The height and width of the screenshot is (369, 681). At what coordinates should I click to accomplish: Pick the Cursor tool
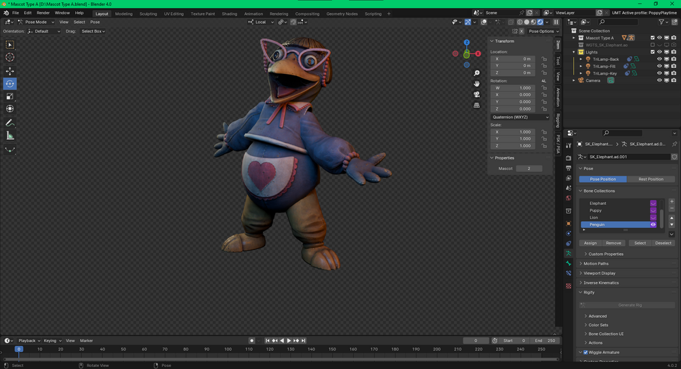coord(10,58)
